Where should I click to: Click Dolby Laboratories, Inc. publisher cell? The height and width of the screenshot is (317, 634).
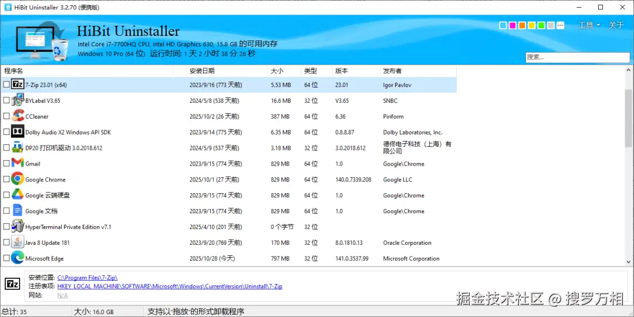click(413, 132)
